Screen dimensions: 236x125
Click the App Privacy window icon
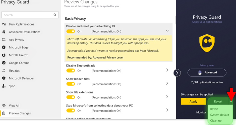[x=4, y=39]
